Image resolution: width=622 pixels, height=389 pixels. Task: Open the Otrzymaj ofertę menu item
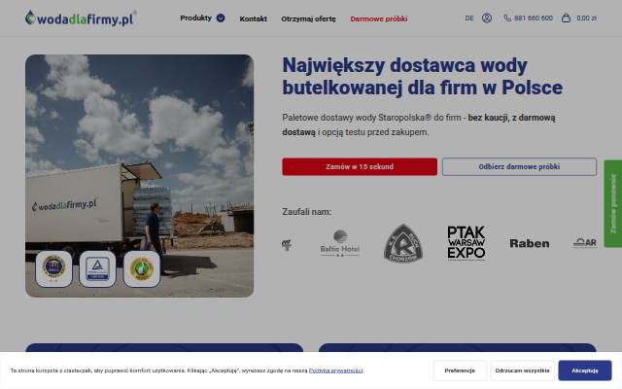(x=308, y=18)
